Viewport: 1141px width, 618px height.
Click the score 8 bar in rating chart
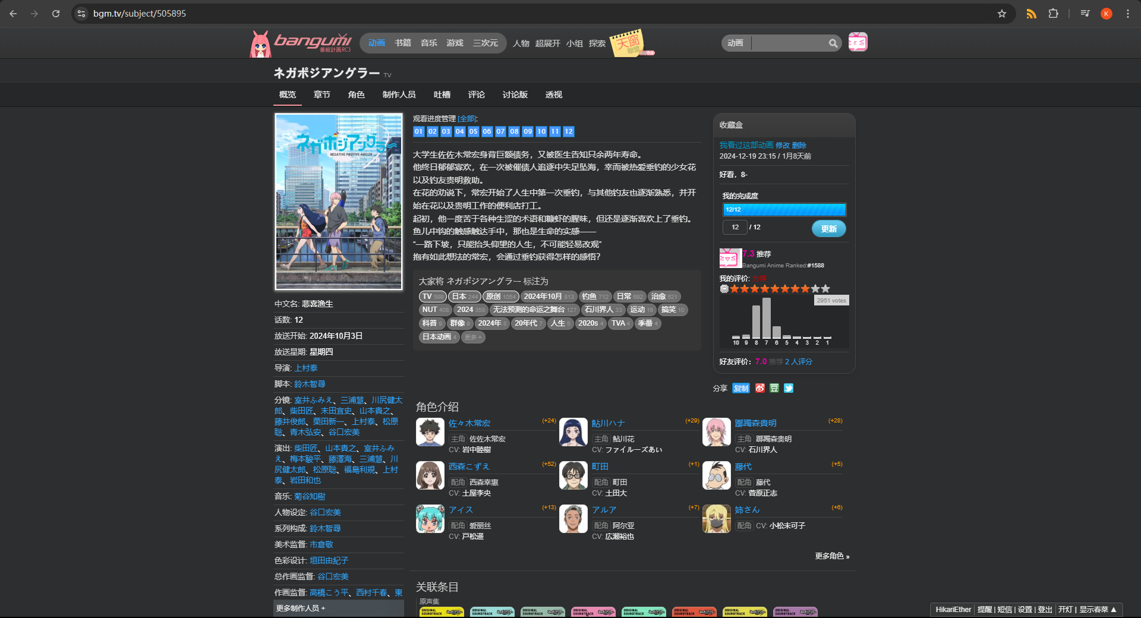click(757, 321)
